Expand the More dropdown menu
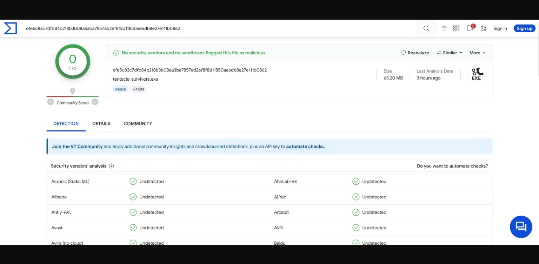Viewport: 539px width, 264px height. pos(477,53)
